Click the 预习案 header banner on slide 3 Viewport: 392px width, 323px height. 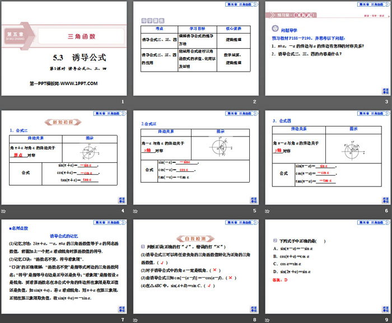pyautogui.click(x=291, y=15)
